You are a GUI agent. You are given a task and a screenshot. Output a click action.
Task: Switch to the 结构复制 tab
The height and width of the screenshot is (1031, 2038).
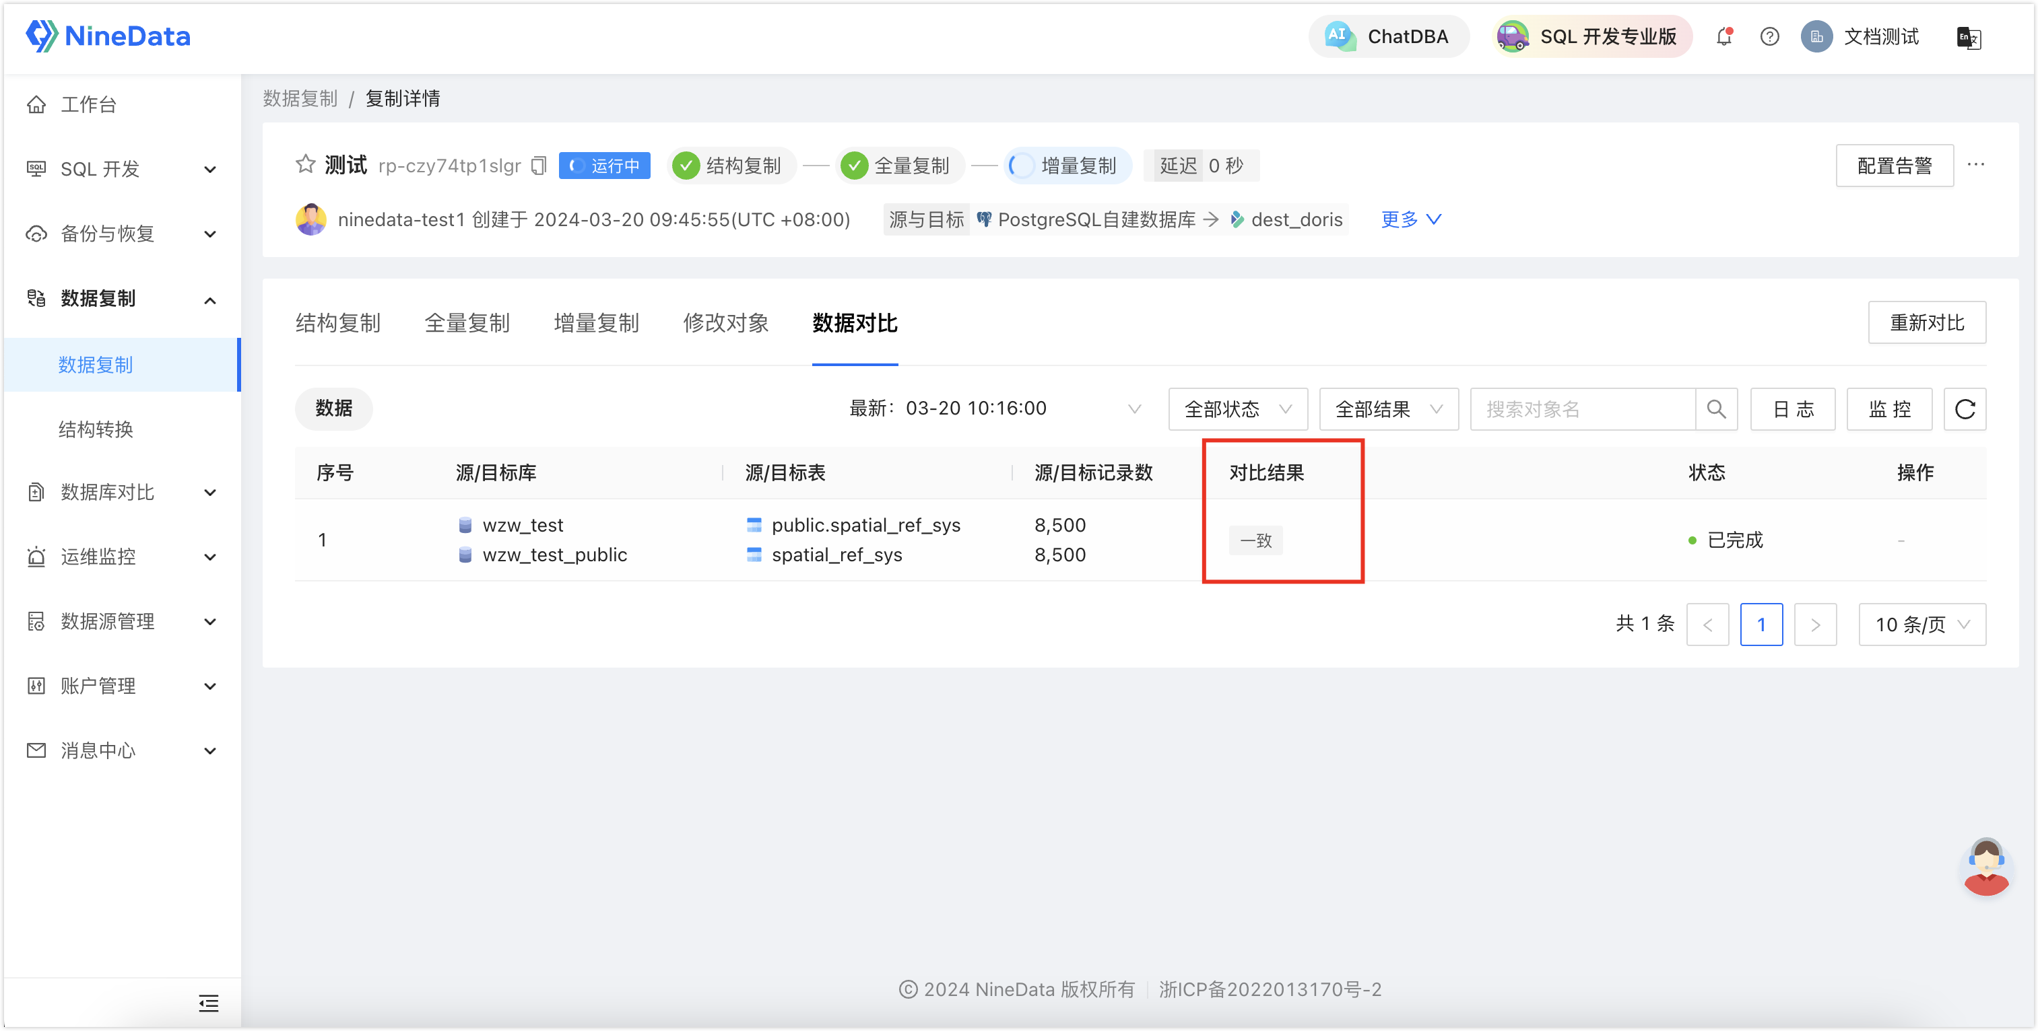(338, 322)
